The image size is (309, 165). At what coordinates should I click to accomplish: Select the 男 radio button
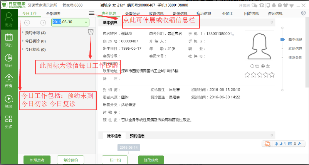(x=252, y=66)
